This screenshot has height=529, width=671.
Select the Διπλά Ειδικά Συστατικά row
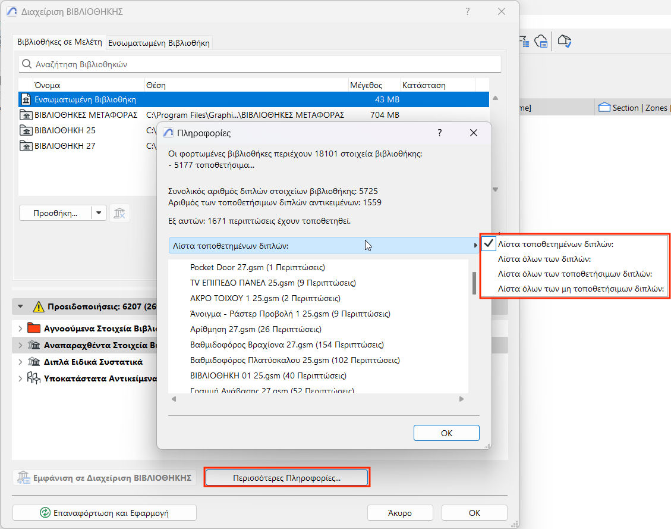[x=85, y=362]
